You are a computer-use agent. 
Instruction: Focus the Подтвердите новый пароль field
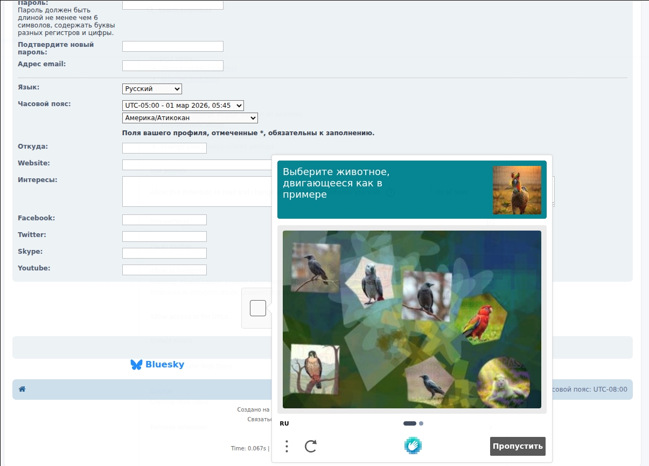click(173, 46)
